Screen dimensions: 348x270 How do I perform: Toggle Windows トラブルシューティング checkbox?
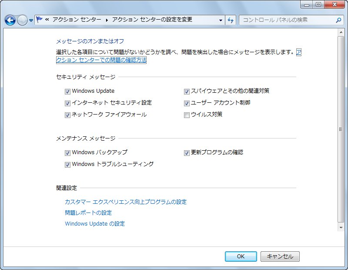(67, 165)
